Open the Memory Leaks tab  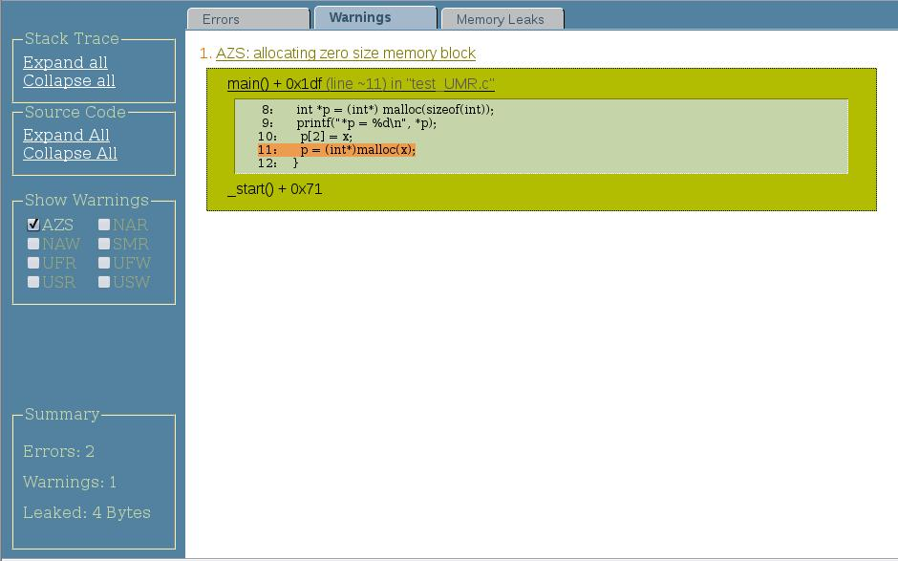tap(502, 19)
